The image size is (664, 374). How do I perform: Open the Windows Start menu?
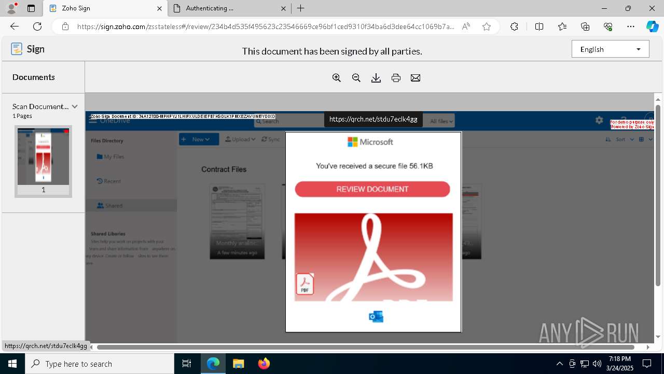click(12, 364)
